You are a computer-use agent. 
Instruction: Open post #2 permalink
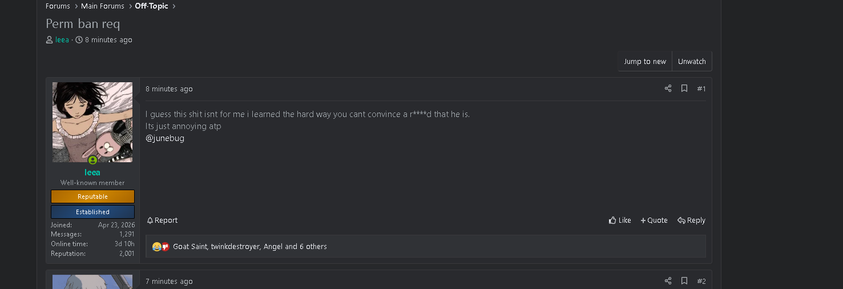click(x=701, y=281)
